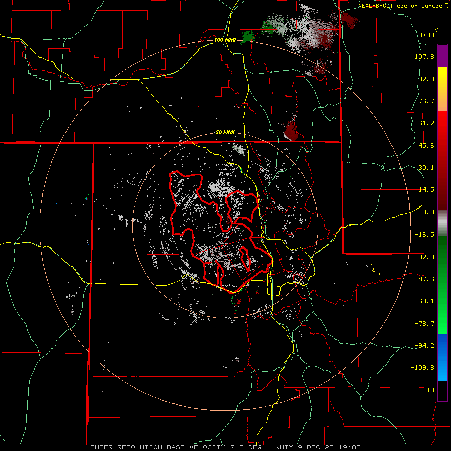Click the VEL legend title
451x451 pixels.
440,30
